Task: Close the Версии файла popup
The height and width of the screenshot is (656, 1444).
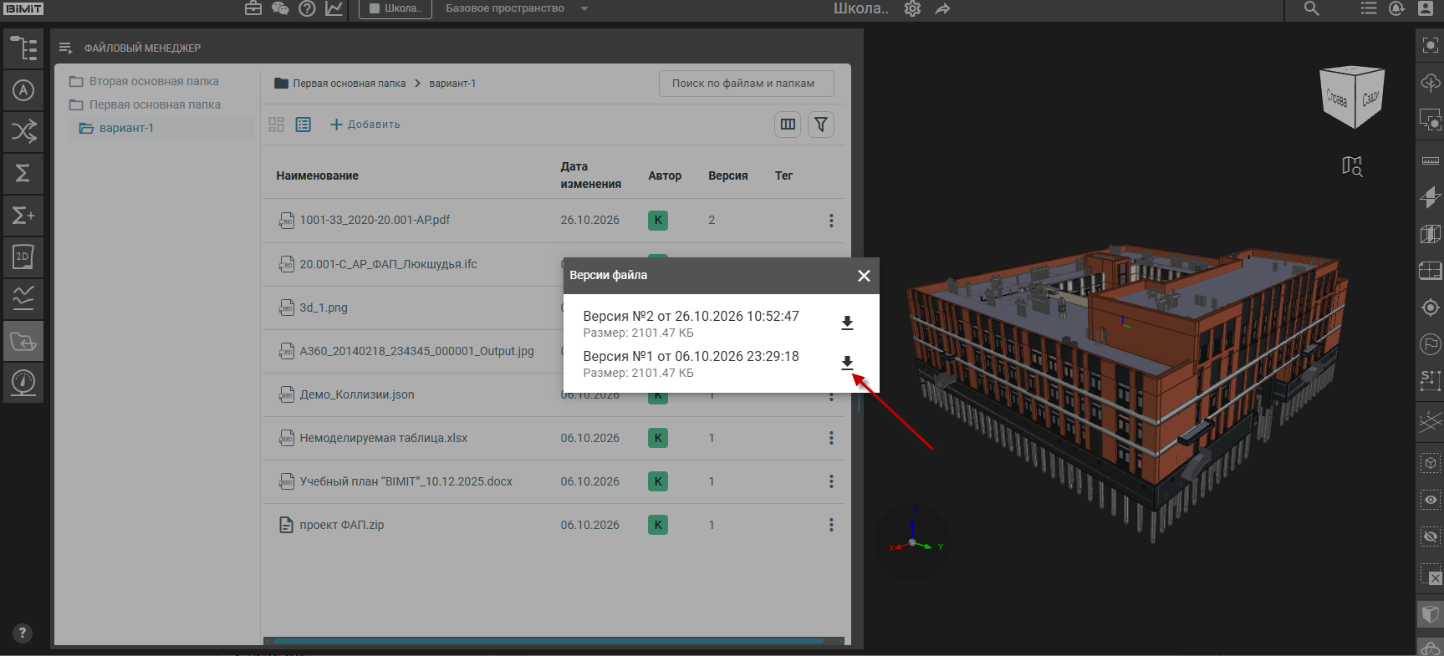Action: click(864, 276)
